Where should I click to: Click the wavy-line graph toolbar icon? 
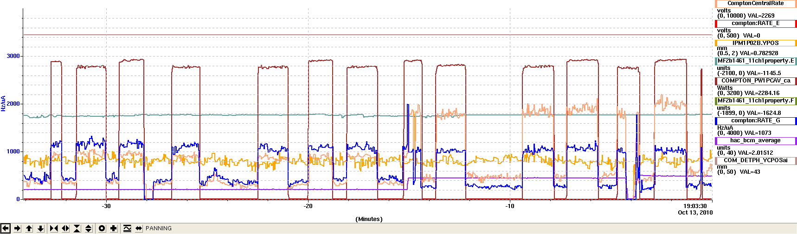(x=127, y=228)
